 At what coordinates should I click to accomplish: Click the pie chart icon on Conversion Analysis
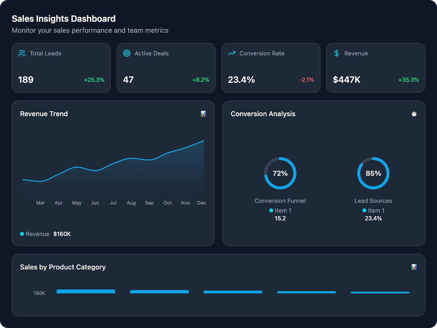pyautogui.click(x=414, y=114)
